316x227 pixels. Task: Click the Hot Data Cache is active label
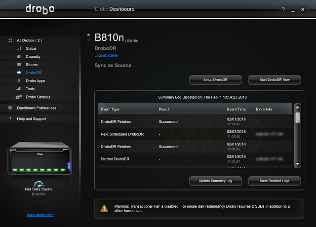[x=39, y=191]
